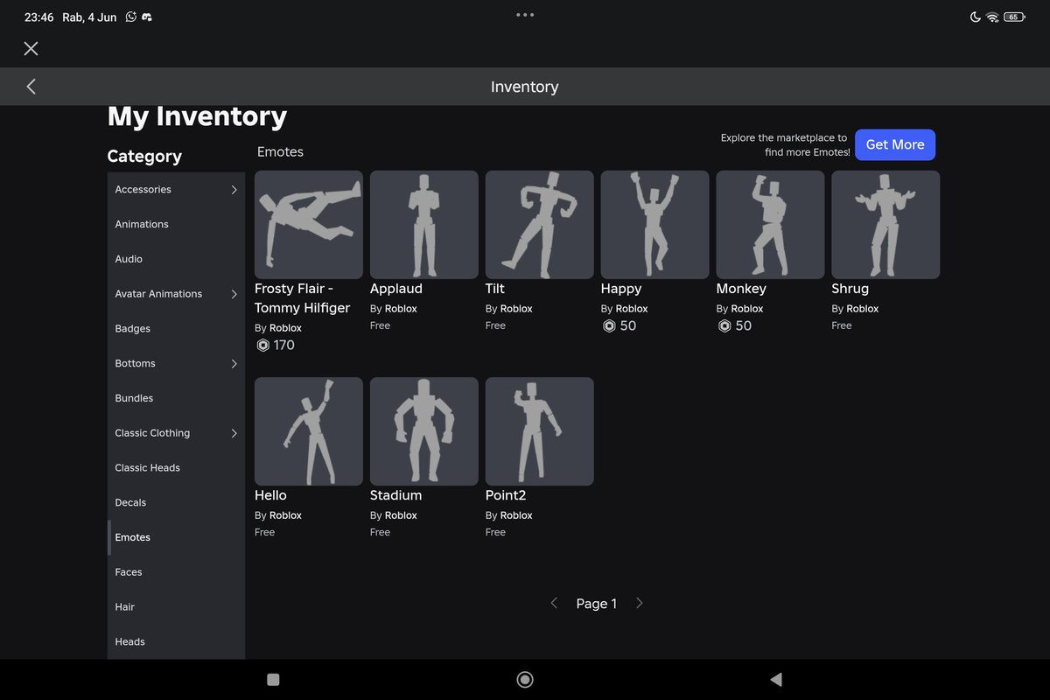1050x700 pixels.
Task: Open the Applaud emote thumbnail
Action: pyautogui.click(x=424, y=225)
